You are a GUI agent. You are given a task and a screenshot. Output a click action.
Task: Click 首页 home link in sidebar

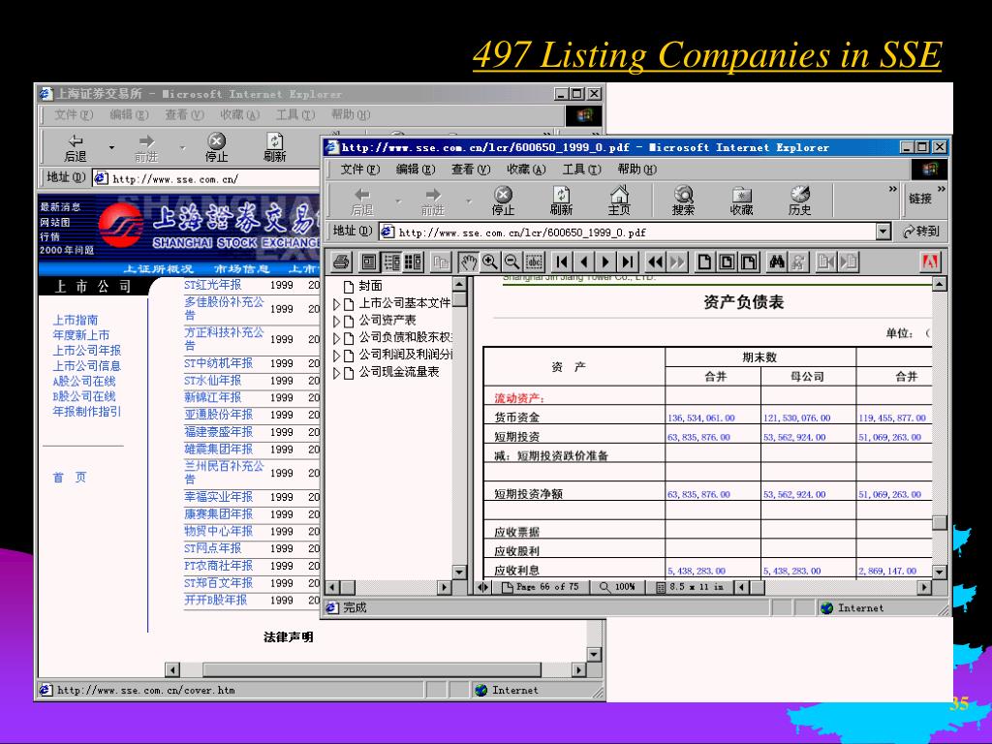pyautogui.click(x=70, y=478)
